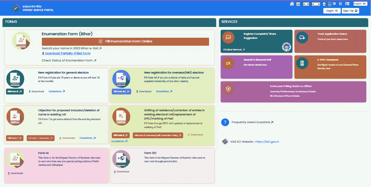
Task: Download Form 6A for overseas electors
Action: tap(143, 91)
